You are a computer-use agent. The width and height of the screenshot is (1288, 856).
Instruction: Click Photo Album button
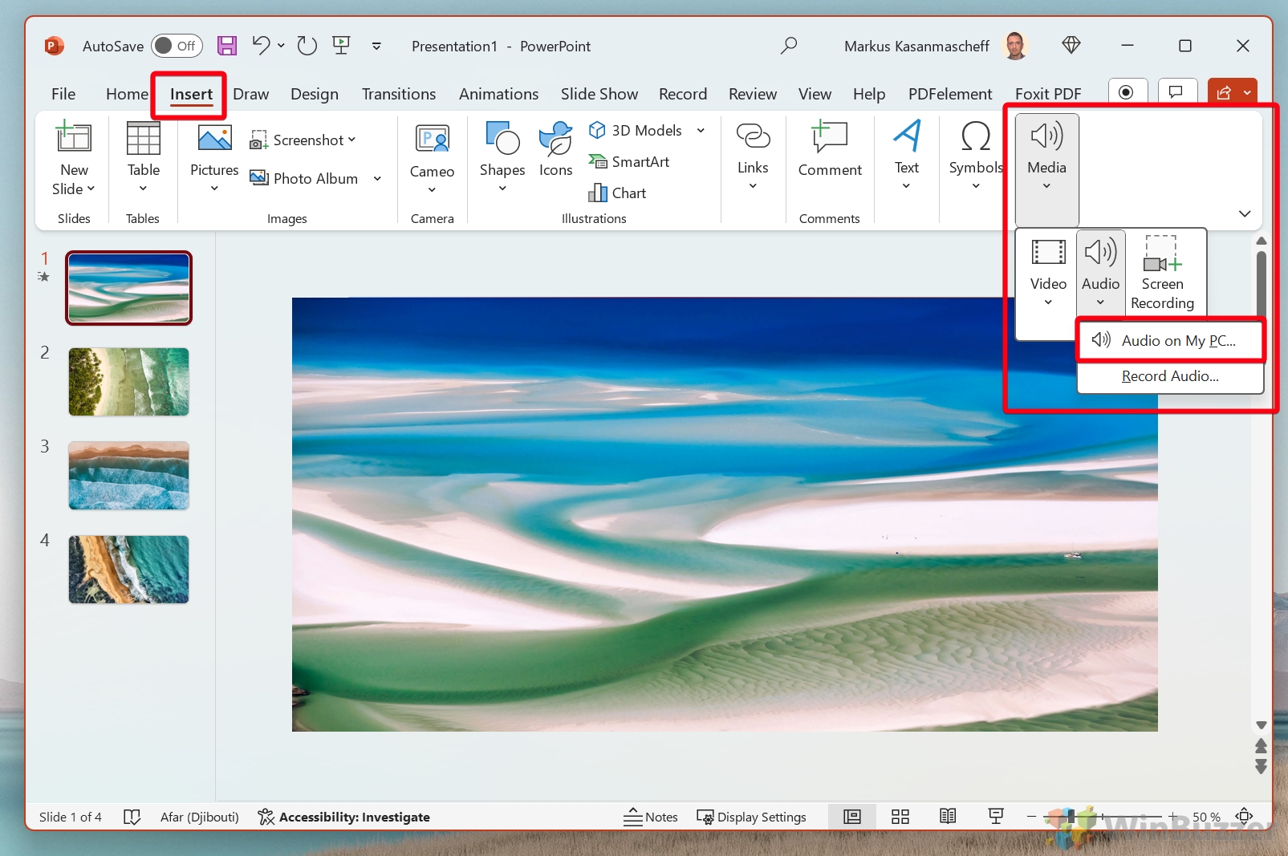[x=303, y=179]
